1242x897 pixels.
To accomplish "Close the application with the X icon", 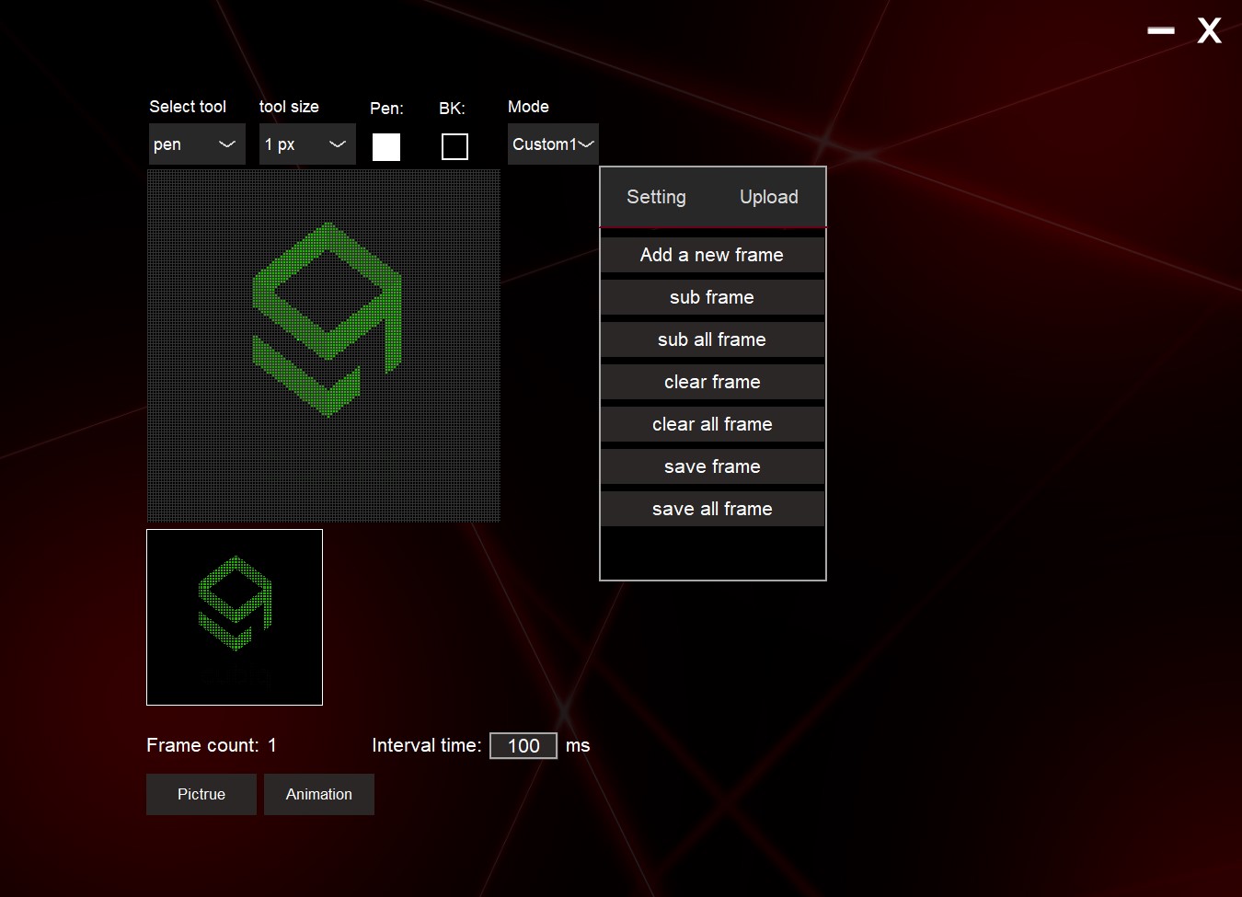I will pyautogui.click(x=1209, y=30).
